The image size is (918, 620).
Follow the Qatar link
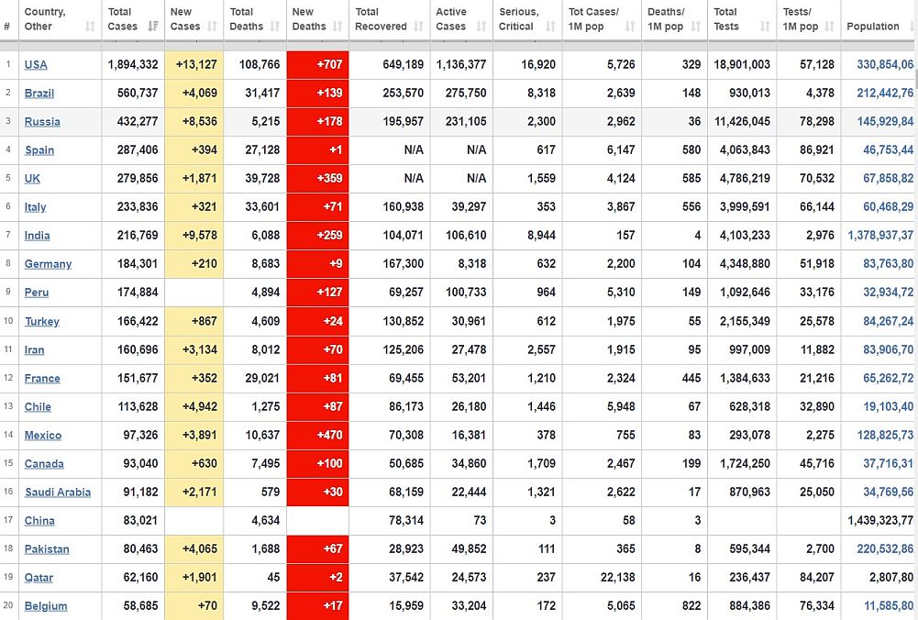[39, 578]
